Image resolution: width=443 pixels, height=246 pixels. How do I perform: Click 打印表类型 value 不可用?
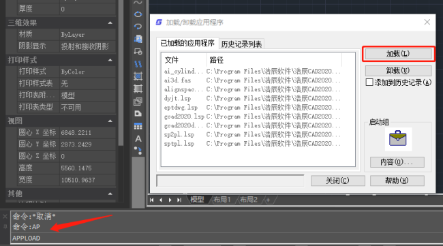[88, 107]
